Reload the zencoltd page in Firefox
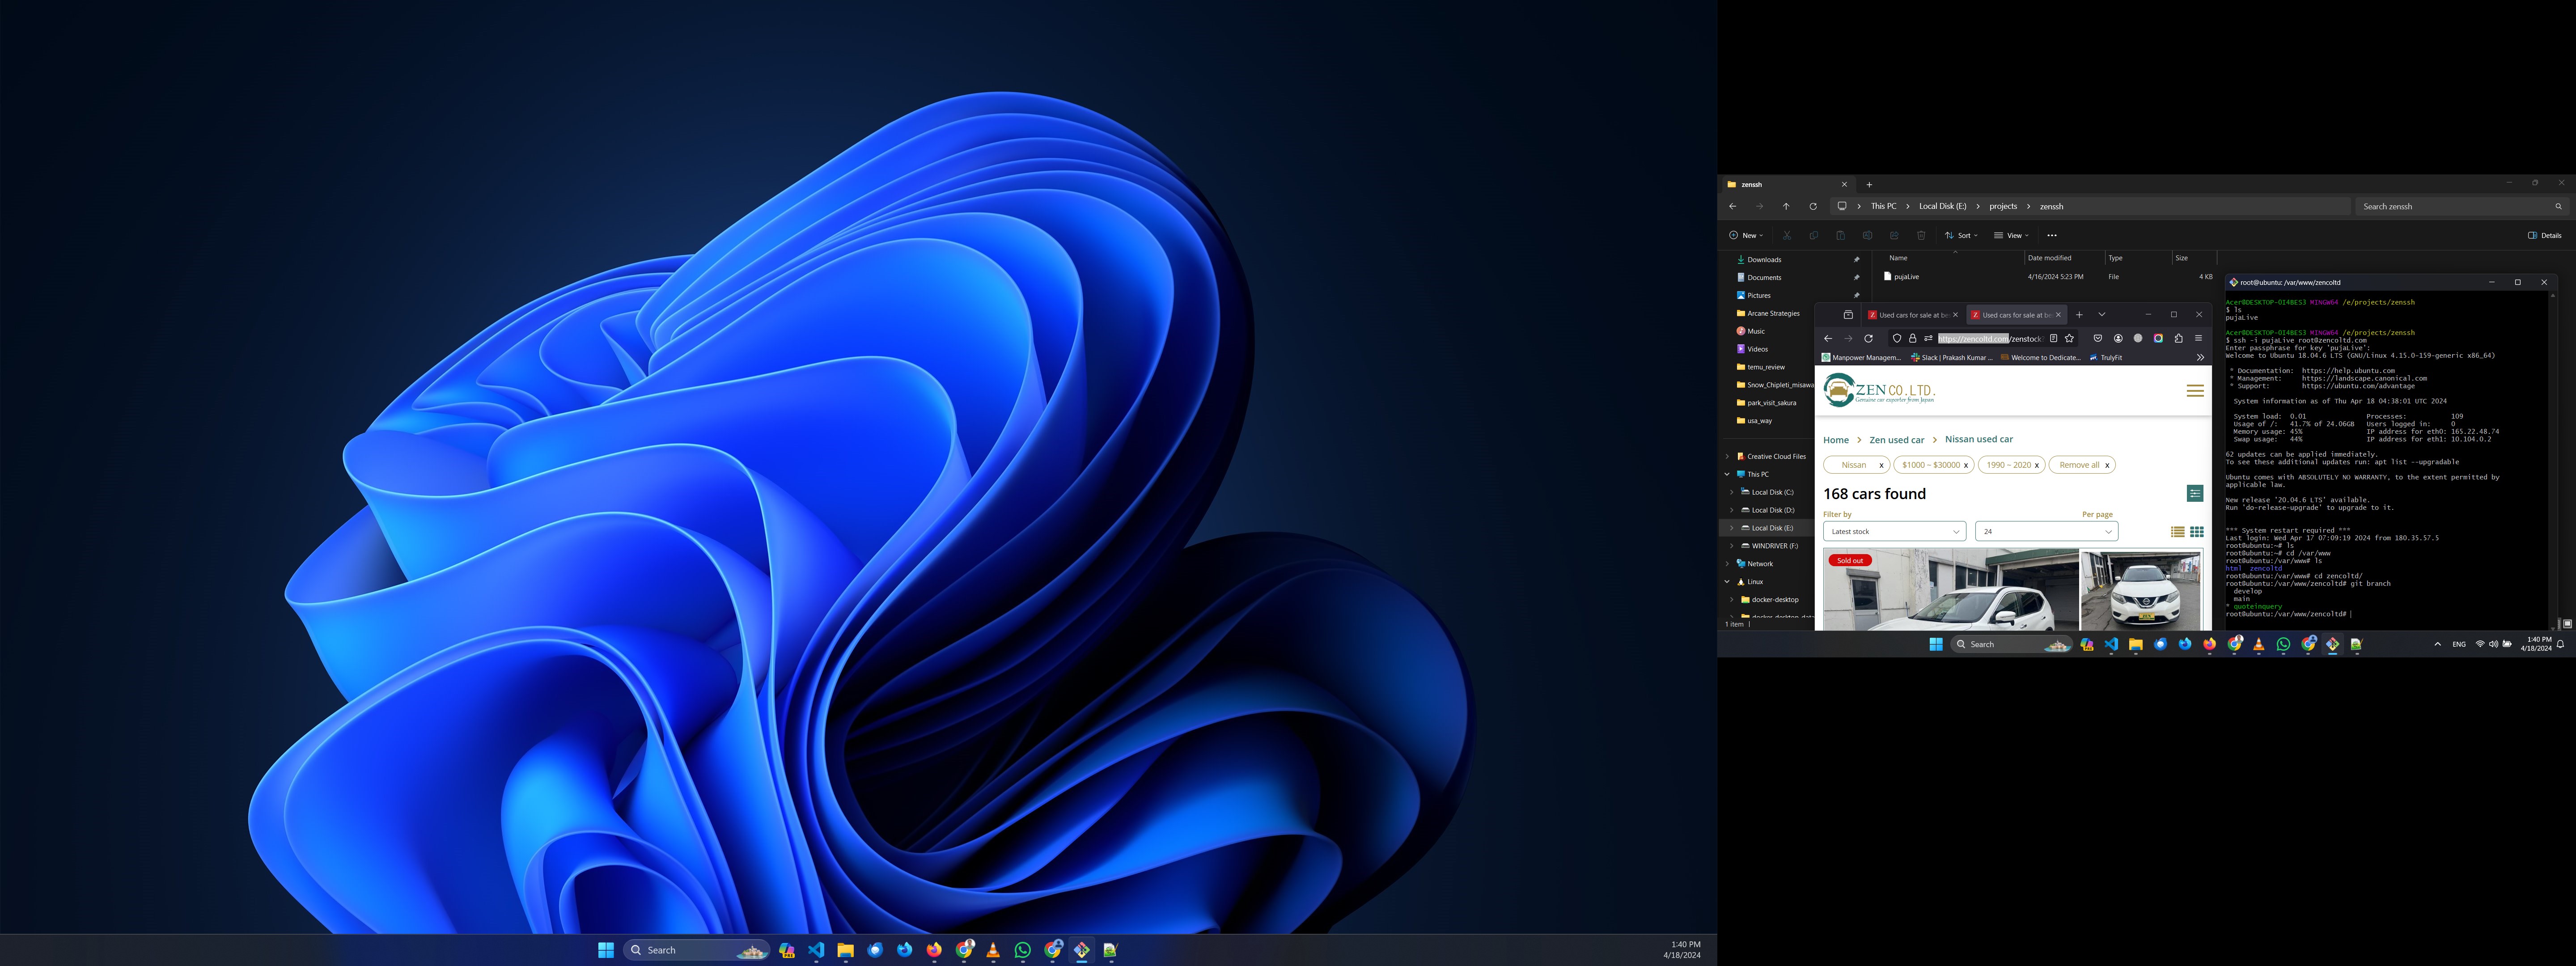The height and width of the screenshot is (966, 2576). [1868, 339]
